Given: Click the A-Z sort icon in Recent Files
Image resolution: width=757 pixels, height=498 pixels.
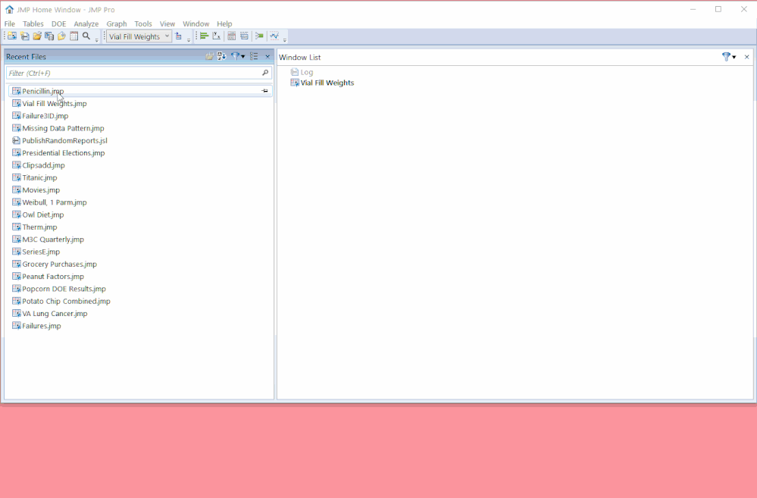Looking at the screenshot, I should pos(221,57).
